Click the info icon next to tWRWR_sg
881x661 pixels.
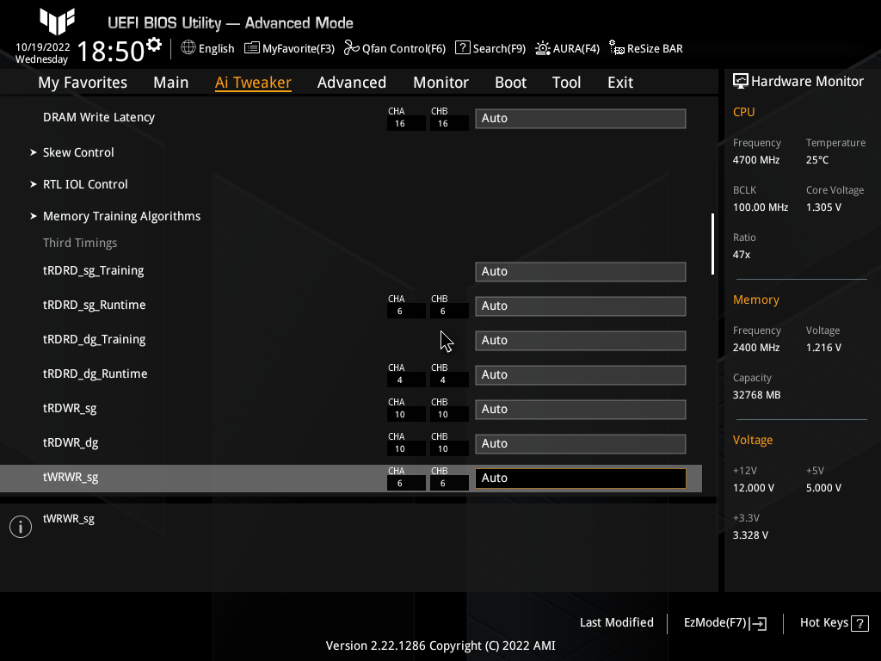(20, 526)
